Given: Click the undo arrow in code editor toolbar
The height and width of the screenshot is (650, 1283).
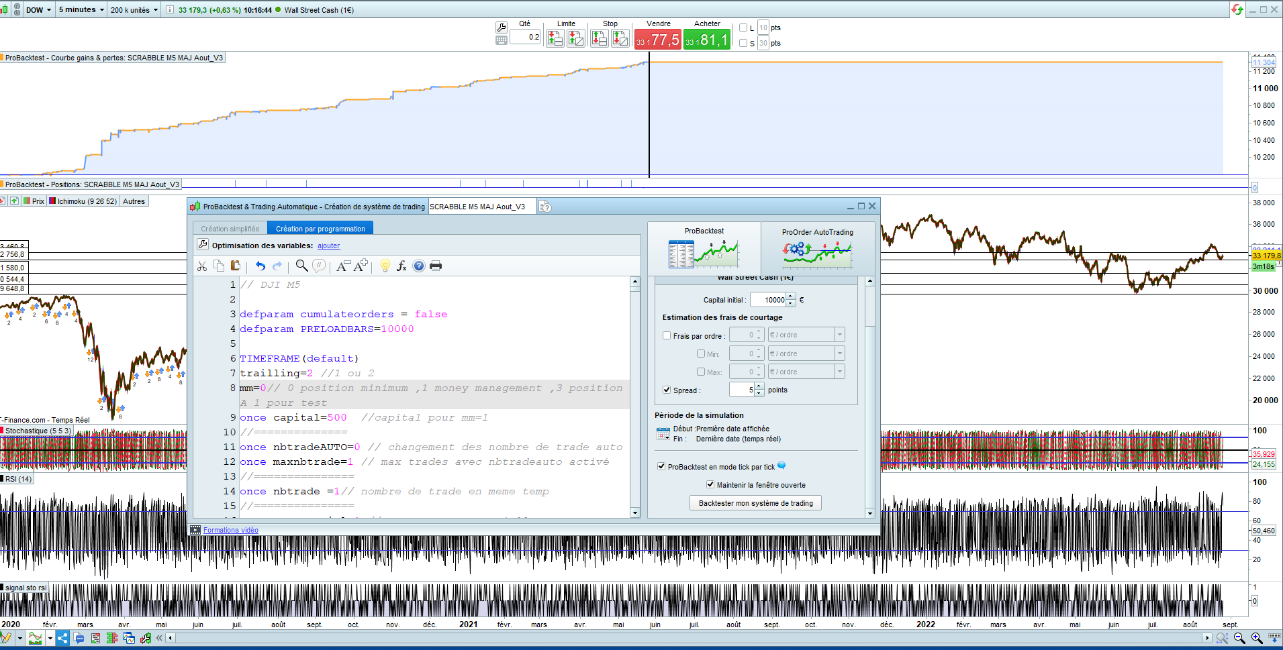Looking at the screenshot, I should point(260,266).
